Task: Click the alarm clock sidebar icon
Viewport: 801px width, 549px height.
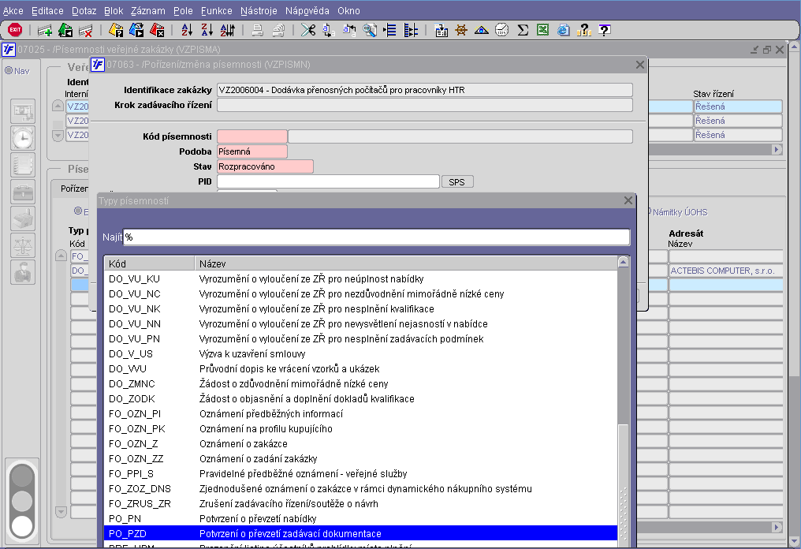Action: click(23, 138)
